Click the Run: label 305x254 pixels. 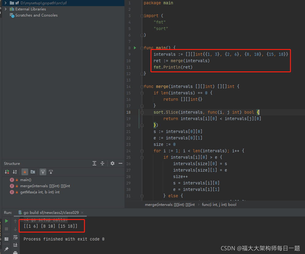tap(8, 213)
